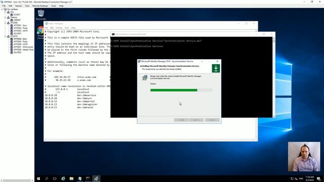The height and width of the screenshot is (182, 324).
Task: Collapse the W12016 group node
Action: coord(5,36)
